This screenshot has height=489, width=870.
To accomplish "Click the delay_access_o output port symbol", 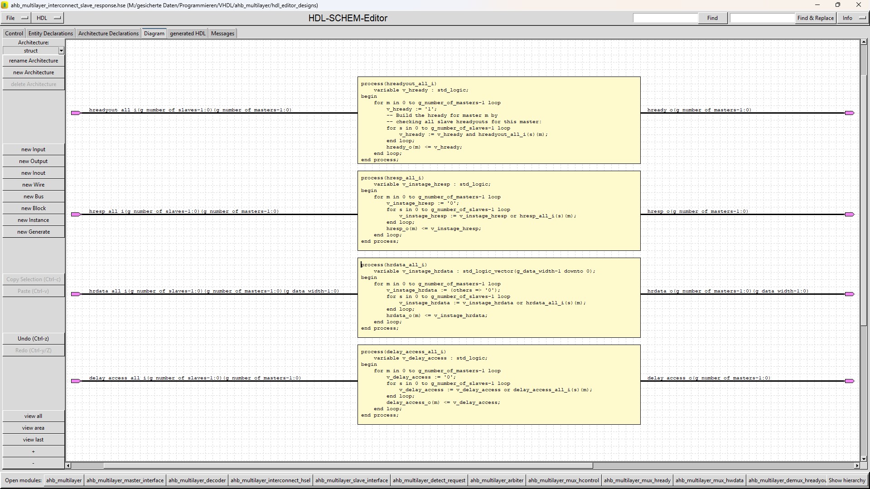I will (850, 381).
